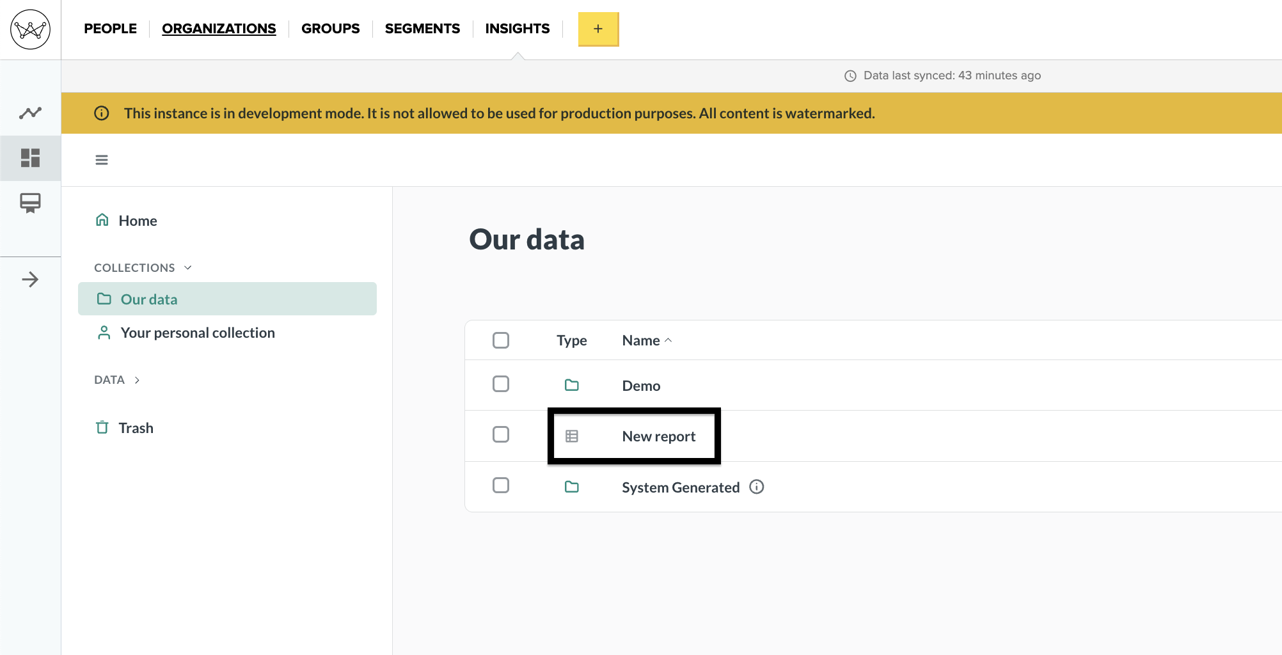The image size is (1282, 655).
Task: Click the person icon of personal collection
Action: 104,333
